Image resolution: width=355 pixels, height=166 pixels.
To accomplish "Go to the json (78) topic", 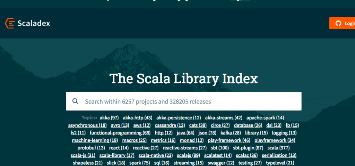I will [x=207, y=132].
